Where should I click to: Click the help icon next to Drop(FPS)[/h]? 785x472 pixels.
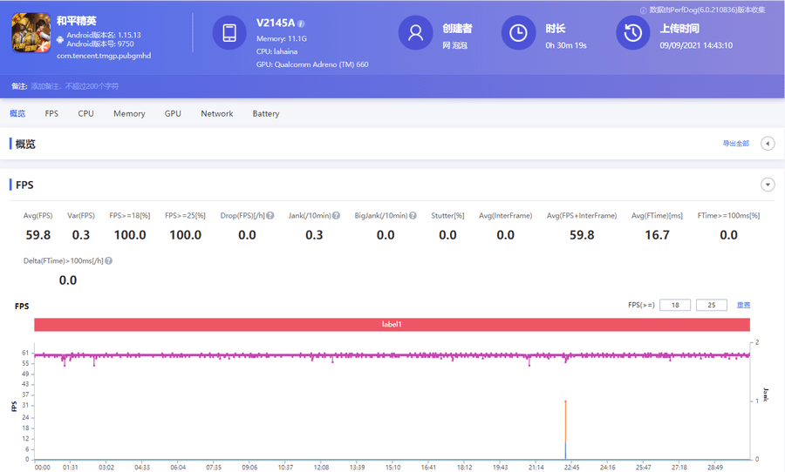270,215
